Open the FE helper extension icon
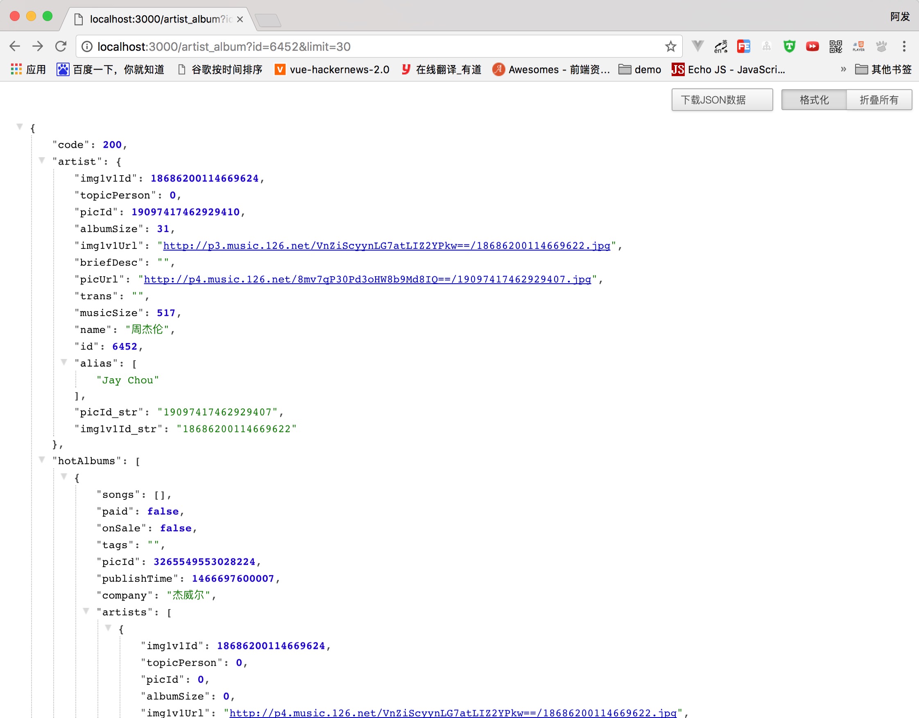The image size is (919, 718). tap(743, 46)
